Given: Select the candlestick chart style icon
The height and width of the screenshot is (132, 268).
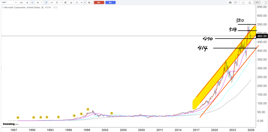Looking at the screenshot, I should [46, 3].
